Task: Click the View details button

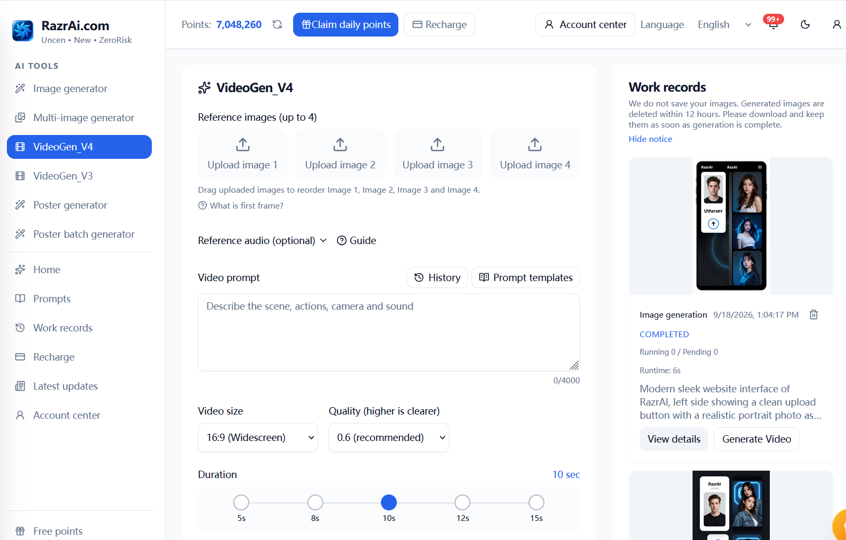Action: (x=674, y=439)
